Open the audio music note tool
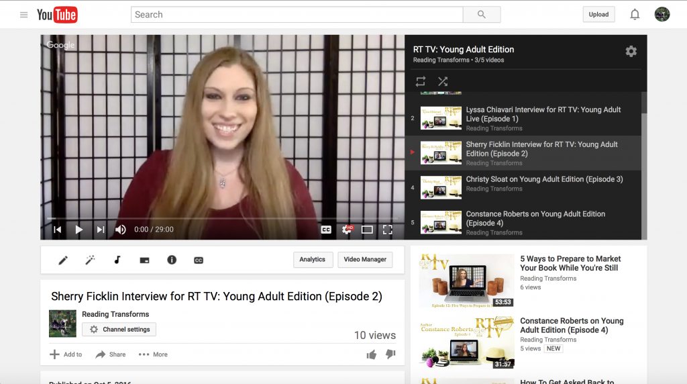687x384 pixels. point(117,260)
